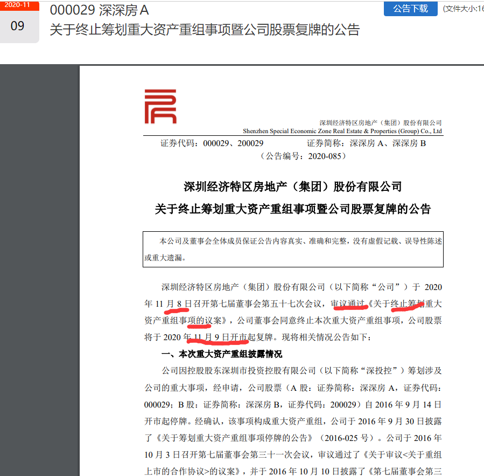Viewport: 484px width, 476px height.
Task: Click the file size text beside download button
Action: 463,9
